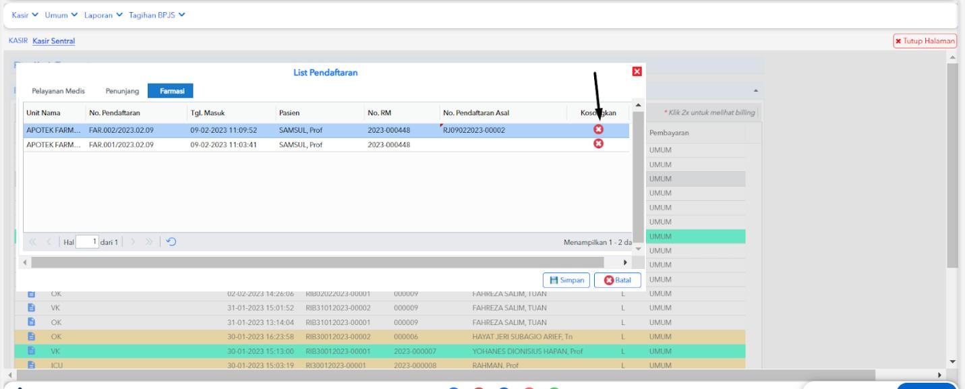
Task: Click timestamp 31-01-2023 15:01:52
Action: [x=260, y=308]
